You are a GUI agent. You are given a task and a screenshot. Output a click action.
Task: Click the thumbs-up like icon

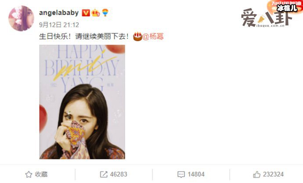coord(256,174)
